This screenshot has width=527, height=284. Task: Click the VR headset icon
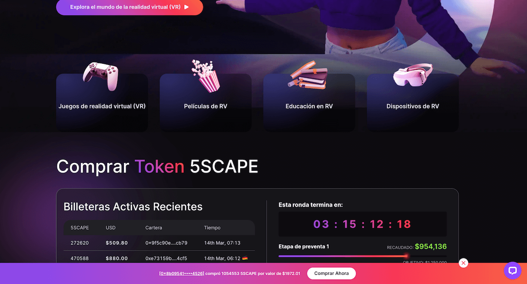pos(413,75)
